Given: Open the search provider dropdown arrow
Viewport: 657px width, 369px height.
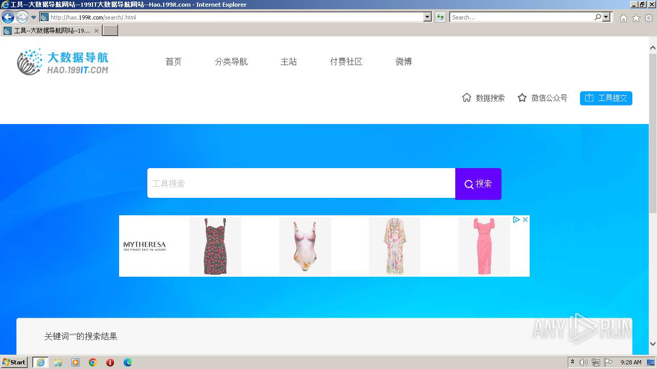Looking at the screenshot, I should click(607, 17).
